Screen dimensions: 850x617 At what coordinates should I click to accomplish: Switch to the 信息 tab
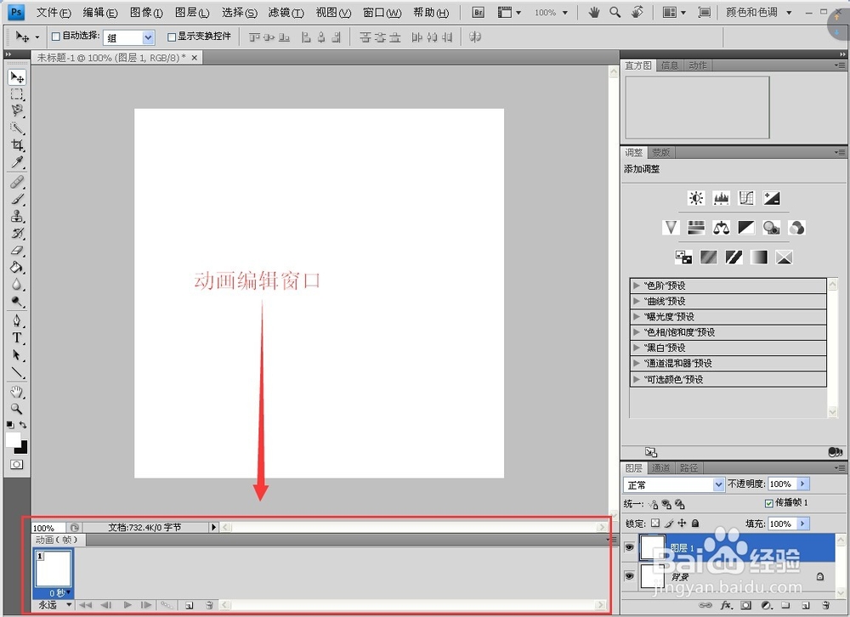(670, 65)
